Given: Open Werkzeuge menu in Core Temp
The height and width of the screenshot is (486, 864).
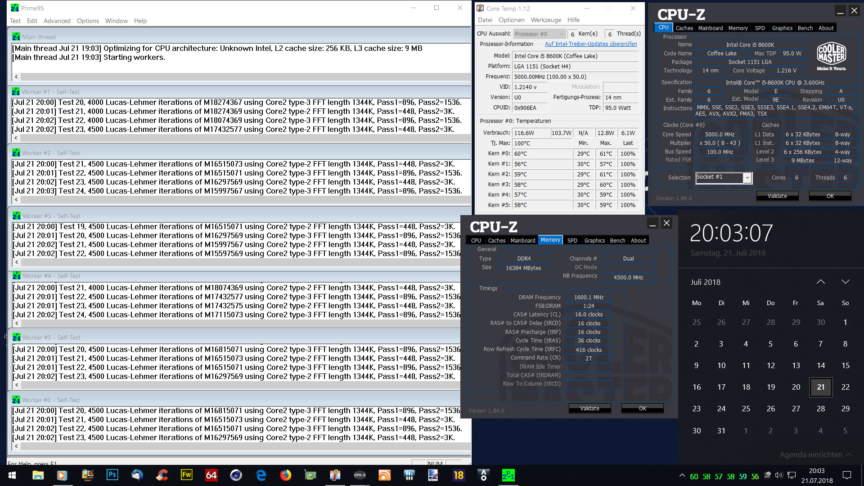Looking at the screenshot, I should pyautogui.click(x=545, y=20).
